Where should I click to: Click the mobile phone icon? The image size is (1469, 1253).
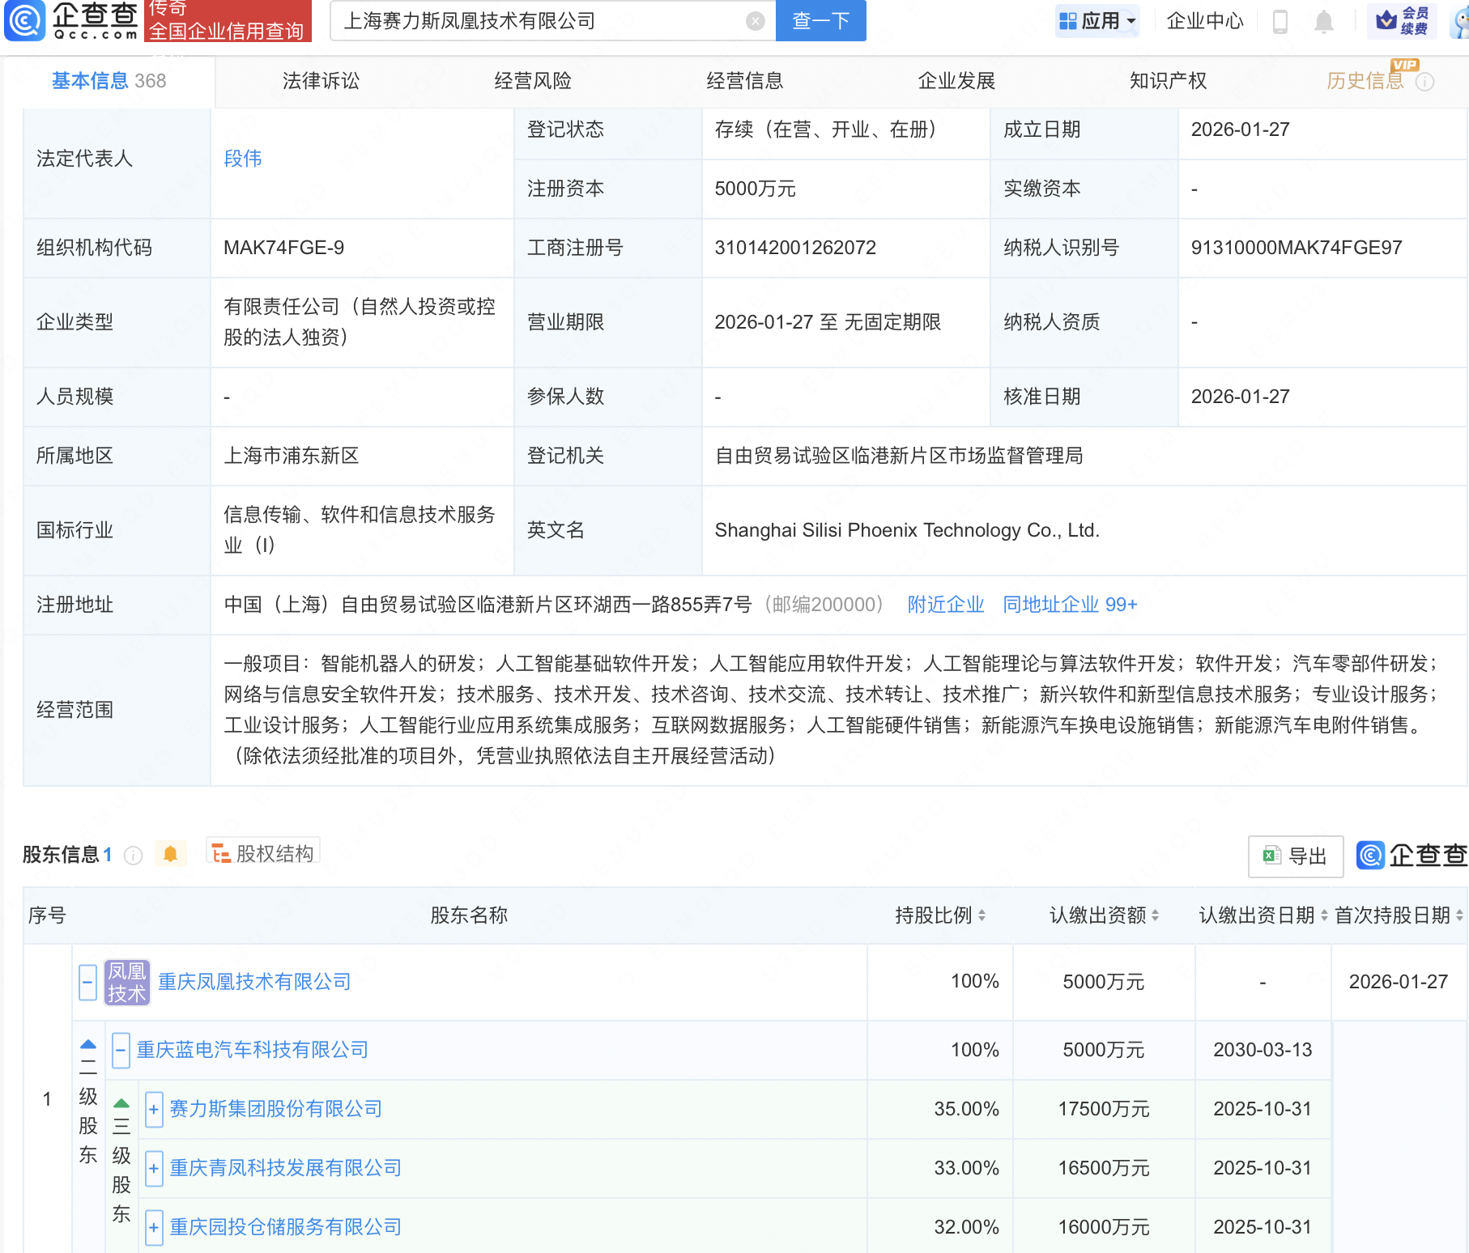1280,21
